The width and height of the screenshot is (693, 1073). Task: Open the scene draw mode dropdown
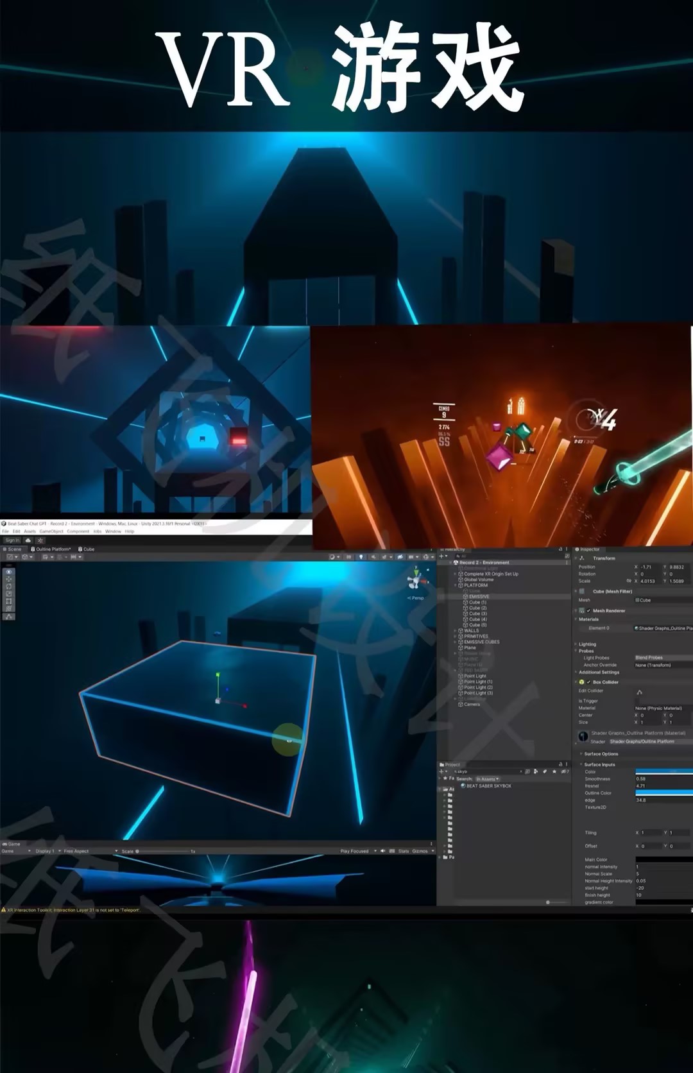point(334,557)
